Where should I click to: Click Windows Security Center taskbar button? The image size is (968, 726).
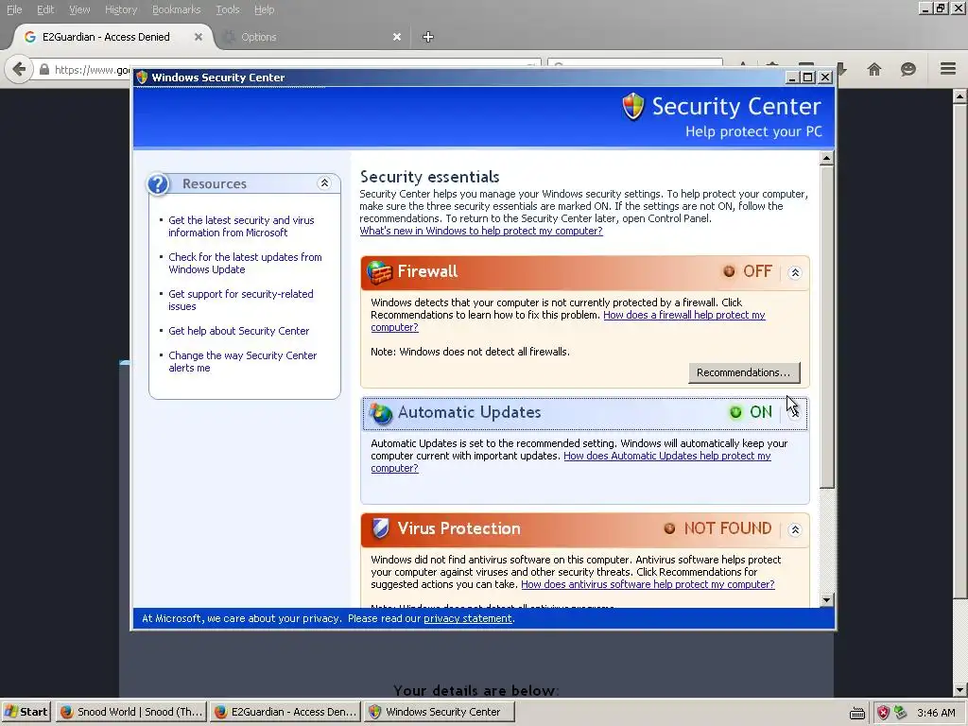[x=439, y=712]
